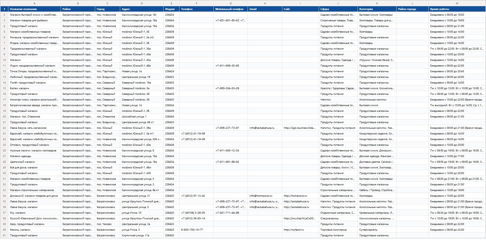Click the 'Район города' header cell

412,9
